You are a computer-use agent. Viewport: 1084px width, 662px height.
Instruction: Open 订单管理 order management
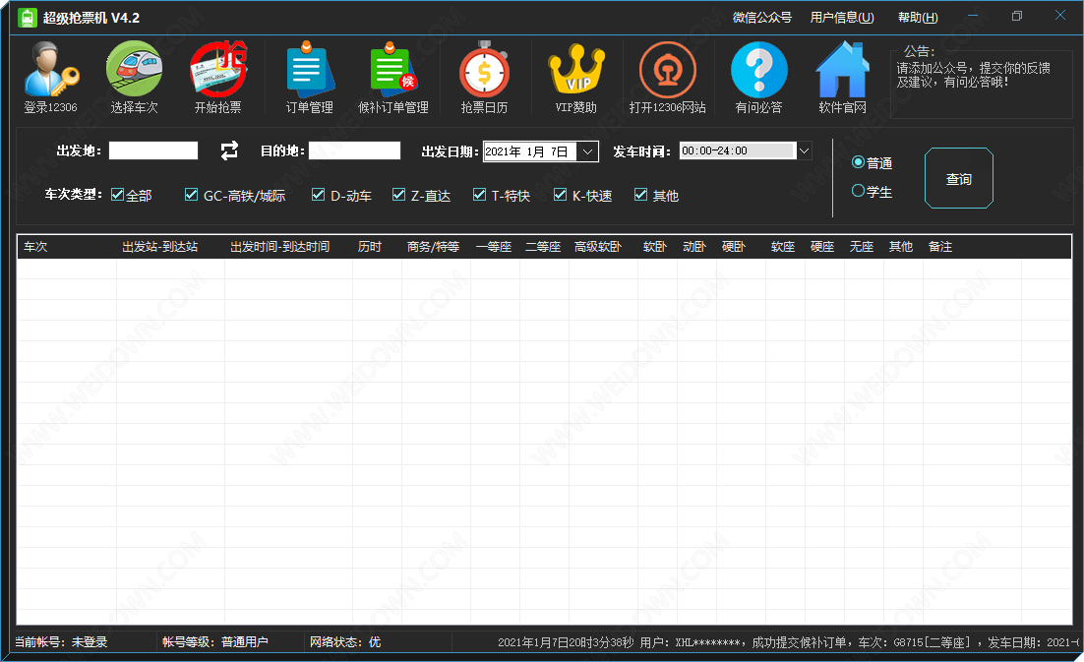[x=310, y=78]
